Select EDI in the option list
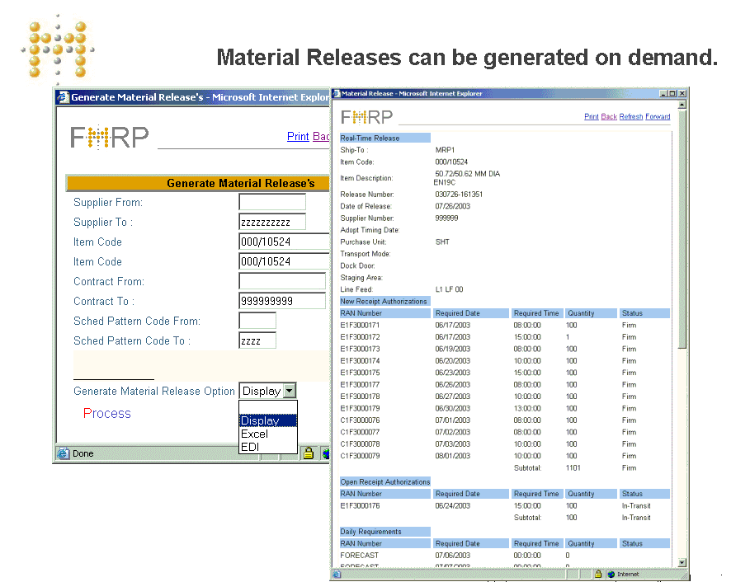This screenshot has width=750, height=582. (x=268, y=446)
